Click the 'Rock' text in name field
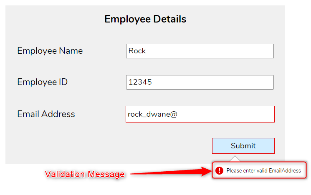 [137, 51]
